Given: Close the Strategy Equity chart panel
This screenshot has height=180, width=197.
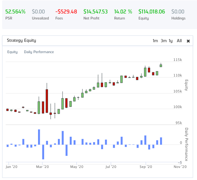Looking at the screenshot, I should point(188,41).
